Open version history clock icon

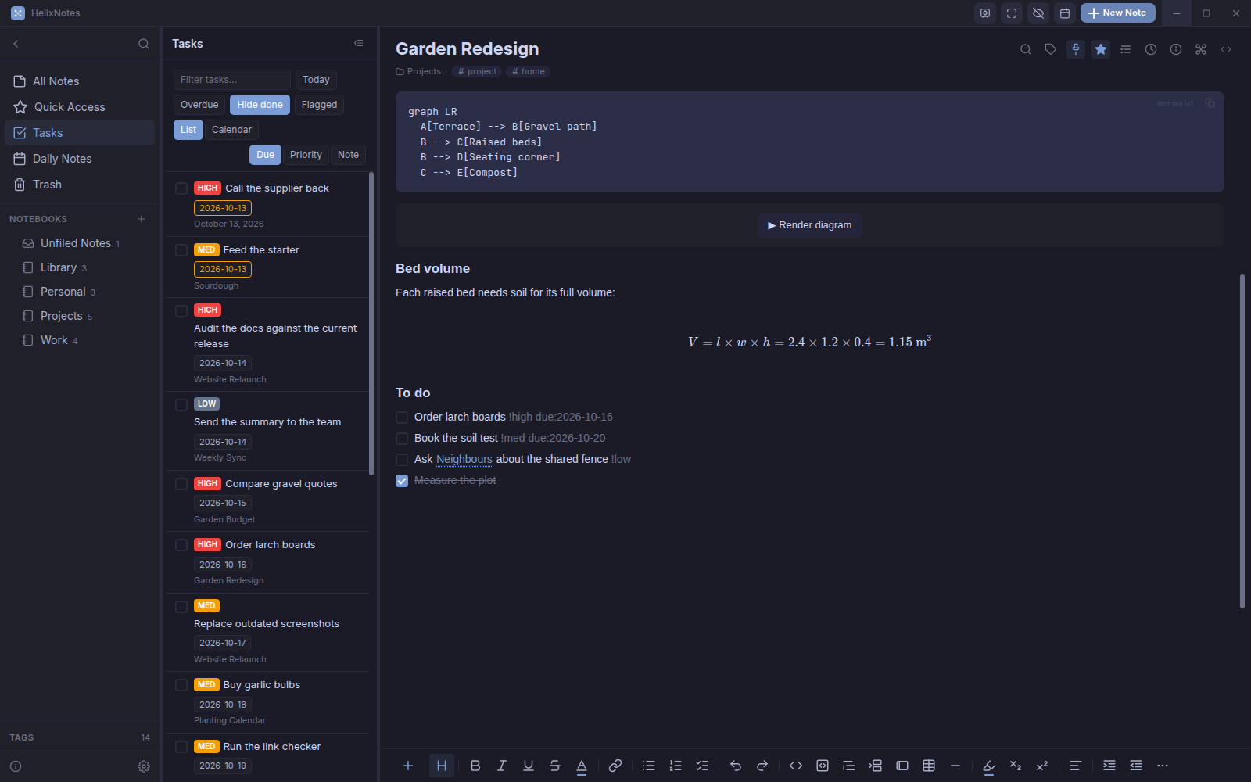pyautogui.click(x=1151, y=49)
